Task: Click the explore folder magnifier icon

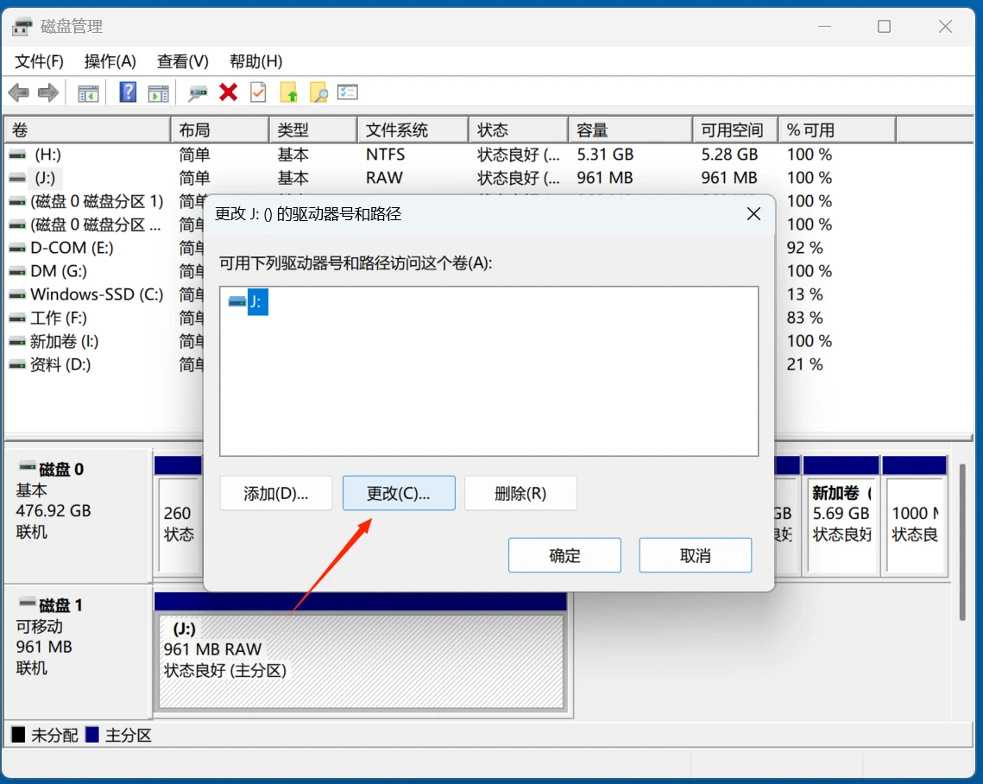Action: tap(316, 92)
